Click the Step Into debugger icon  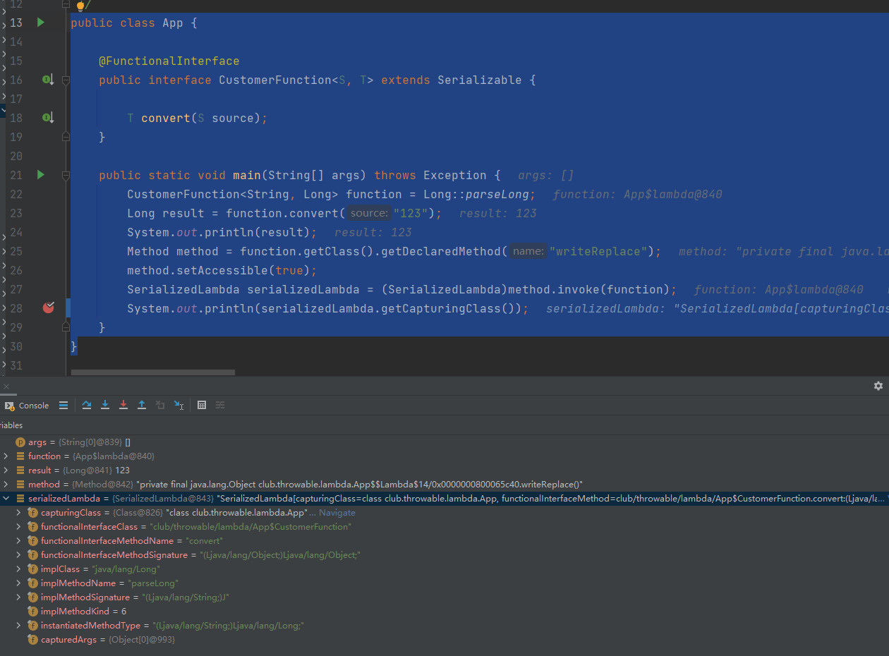coord(104,405)
